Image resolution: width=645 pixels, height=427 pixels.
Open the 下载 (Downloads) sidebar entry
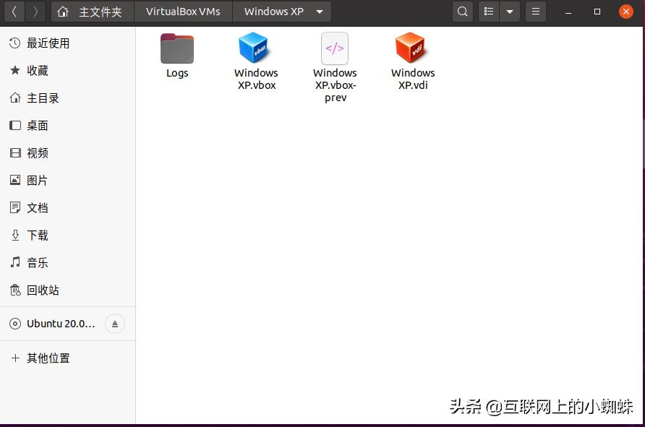pos(36,235)
